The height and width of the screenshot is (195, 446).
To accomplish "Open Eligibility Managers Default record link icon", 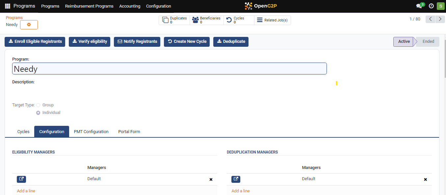I will coord(21,179).
